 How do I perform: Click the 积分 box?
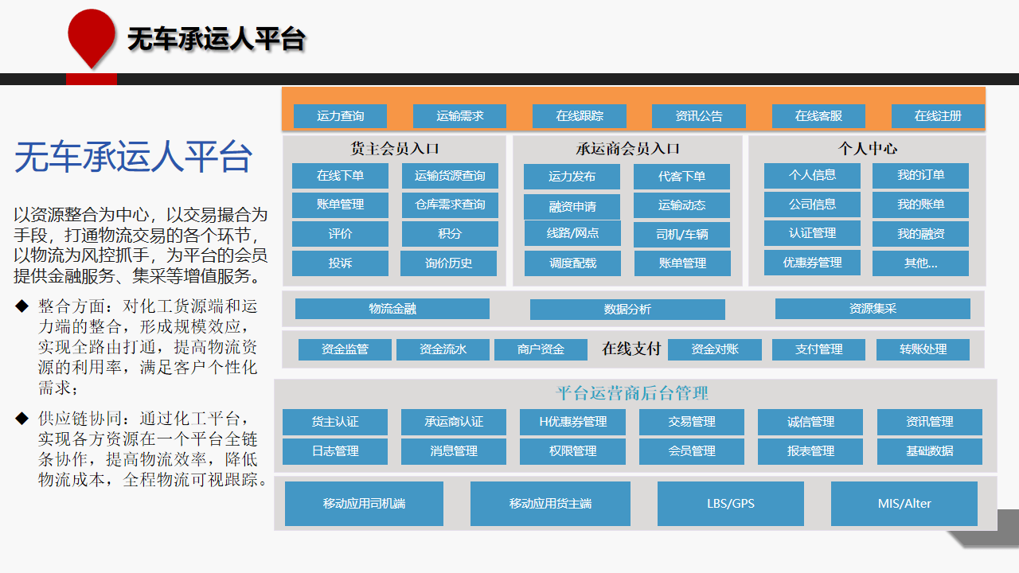coord(450,234)
